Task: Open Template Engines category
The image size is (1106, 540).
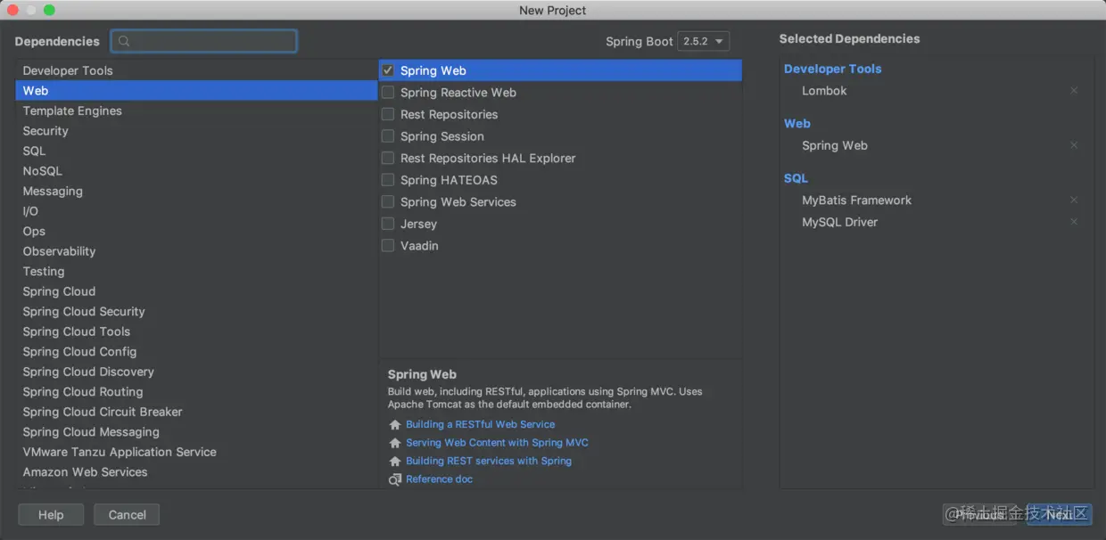Action: coord(196,110)
